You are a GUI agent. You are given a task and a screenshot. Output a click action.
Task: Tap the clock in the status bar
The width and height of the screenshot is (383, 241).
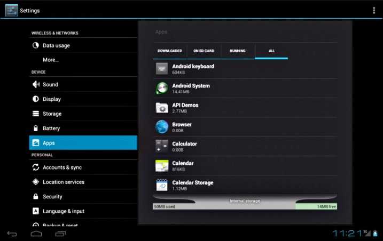pos(347,234)
